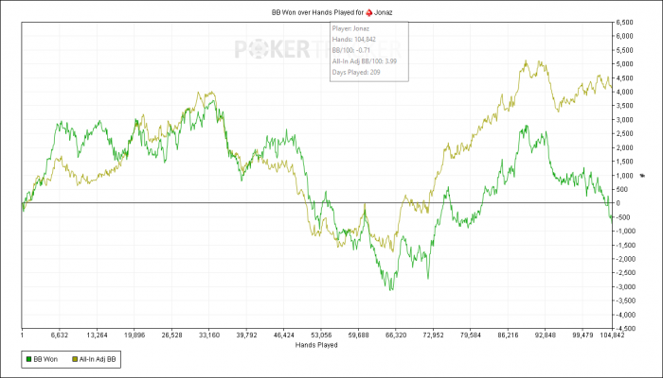Viewport: 663px width, 378px height.
Task: Click the 'Player: Jonaz' tooltip line
Action: (x=350, y=28)
